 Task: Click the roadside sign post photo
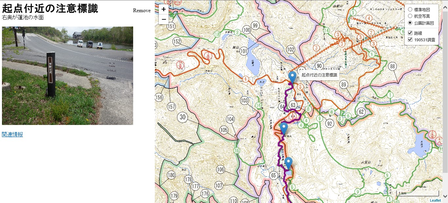[x=68, y=76]
